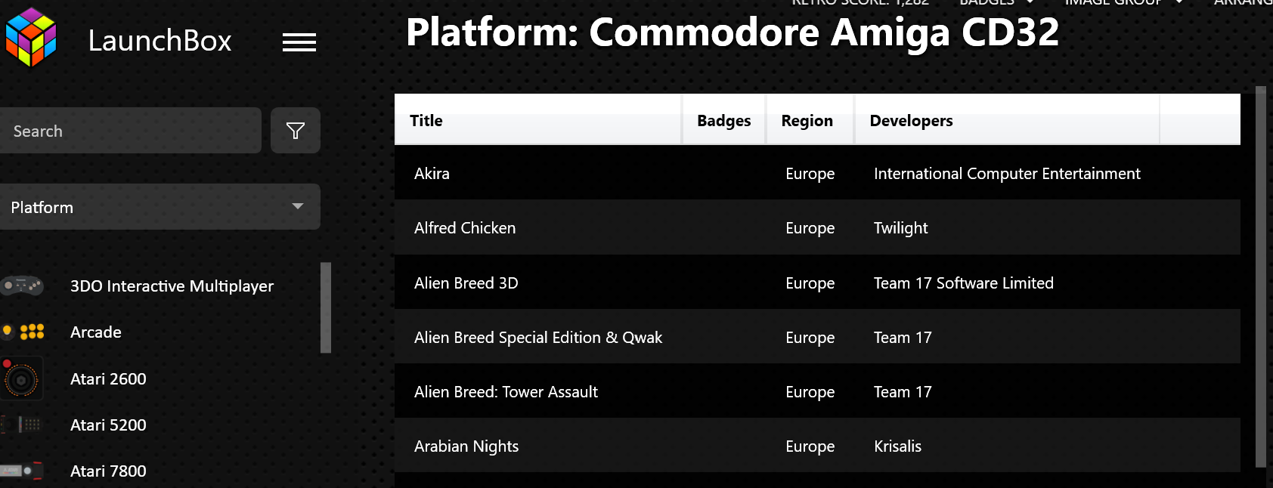Open the Badges dropdown in top bar

996,2
